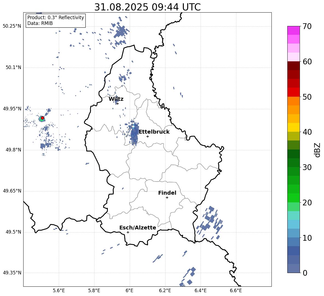Click the cross marker below Wiltz

118,104
